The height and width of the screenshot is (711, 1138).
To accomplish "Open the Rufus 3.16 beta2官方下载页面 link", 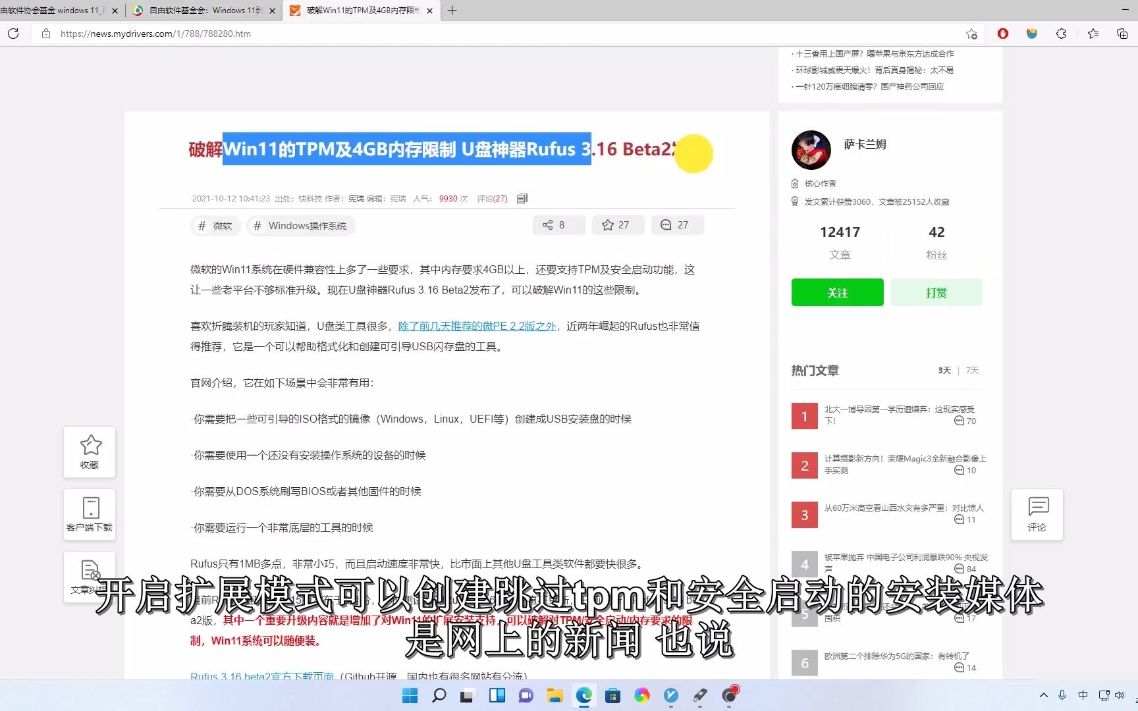I will tap(261, 676).
